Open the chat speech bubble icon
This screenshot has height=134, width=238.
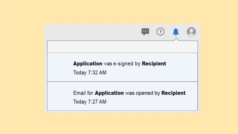(x=145, y=32)
